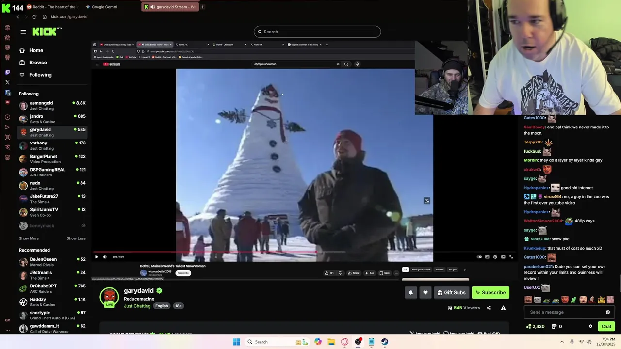Share the stream via share icon
This screenshot has width=621, height=349.
(x=489, y=308)
